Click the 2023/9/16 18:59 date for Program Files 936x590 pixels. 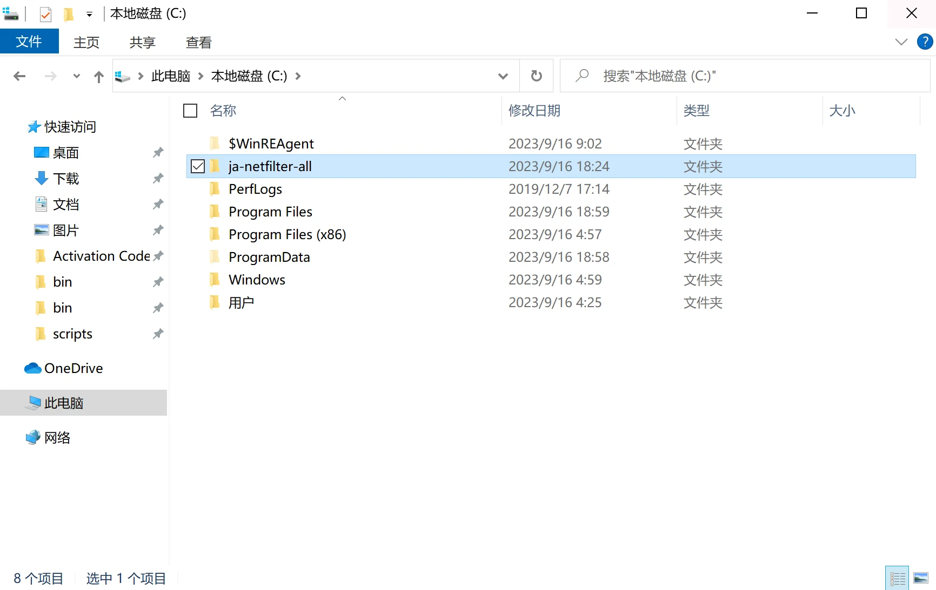click(x=559, y=212)
